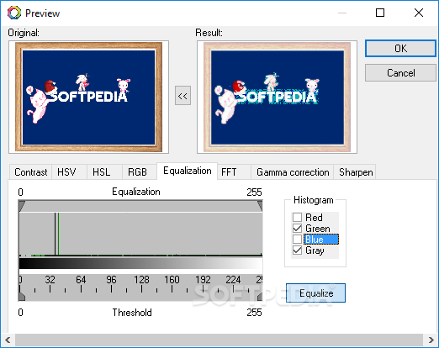439x348 pixels.
Task: Click the horizontal scrollbar thumb
Action: 219,340
